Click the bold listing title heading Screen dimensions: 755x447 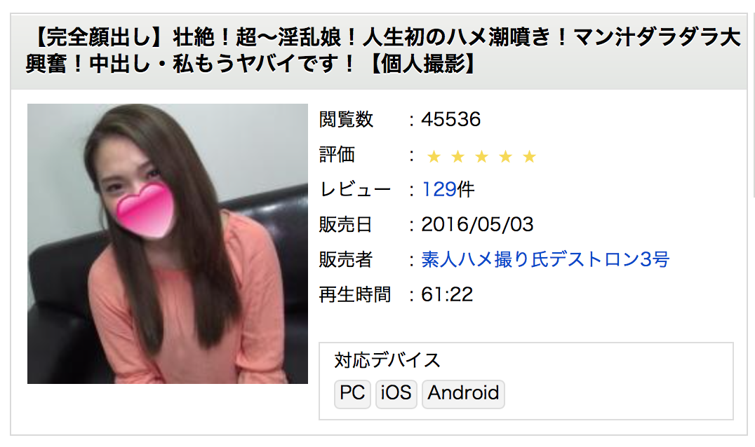382,51
